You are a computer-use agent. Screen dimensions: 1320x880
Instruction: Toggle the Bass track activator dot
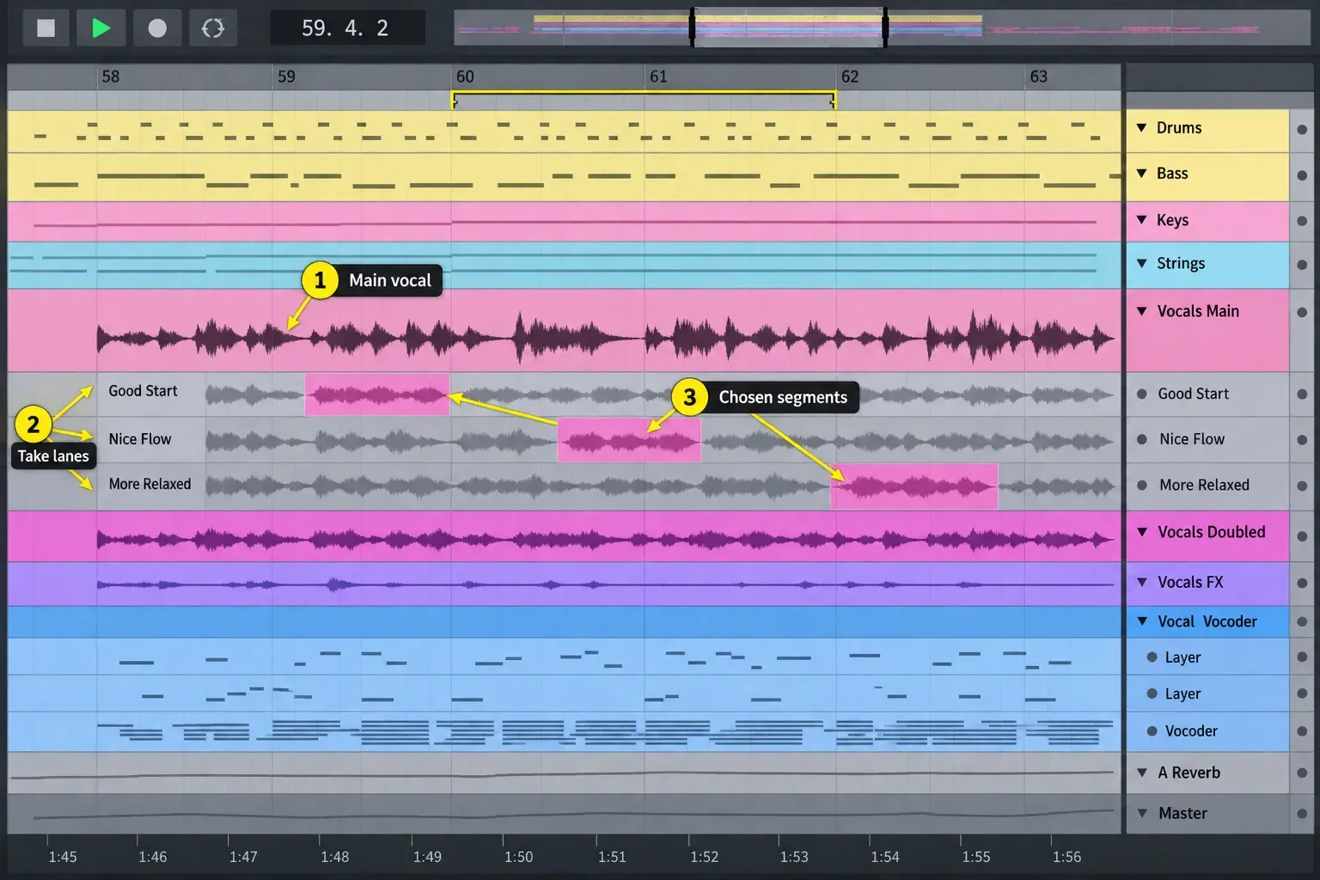[1302, 175]
